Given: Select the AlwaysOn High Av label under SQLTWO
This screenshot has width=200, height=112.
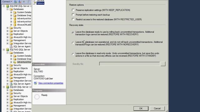Looking at the screenshot, I should [22, 75].
